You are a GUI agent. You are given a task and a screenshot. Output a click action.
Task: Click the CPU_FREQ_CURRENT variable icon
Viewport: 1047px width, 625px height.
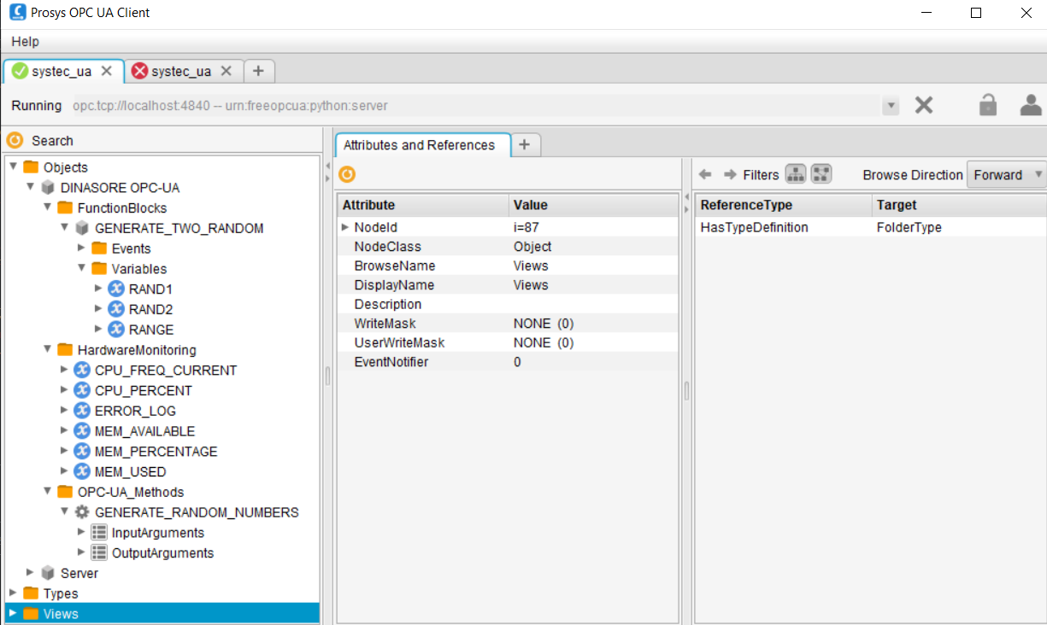[x=82, y=370]
